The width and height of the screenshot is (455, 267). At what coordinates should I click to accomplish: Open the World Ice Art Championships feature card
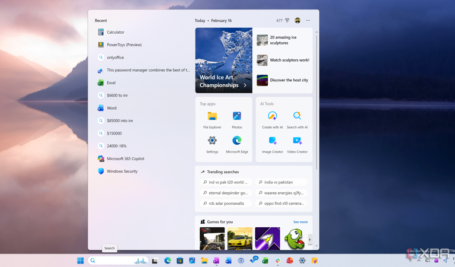224,61
